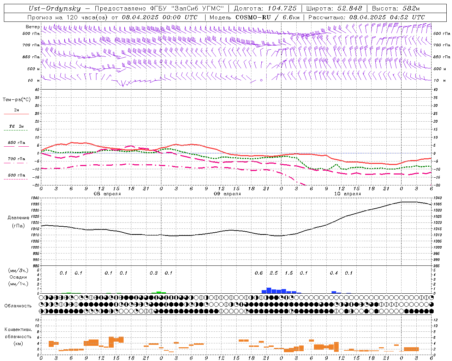Click the convective cloud label "Конвективн."
Viewport: 452px width, 361px height.
click(18, 330)
